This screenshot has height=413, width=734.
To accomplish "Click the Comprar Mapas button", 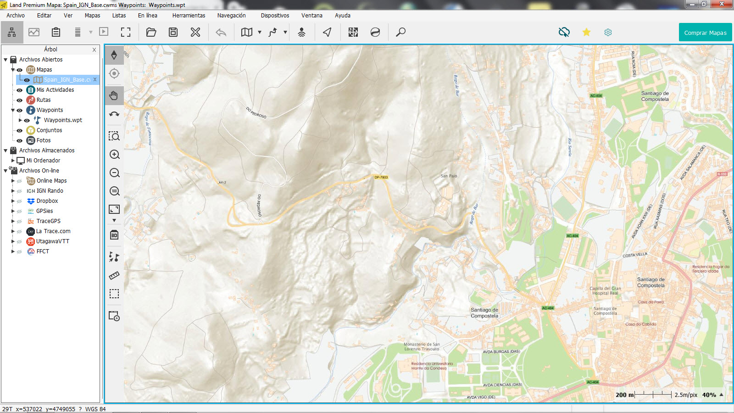I will coord(705,32).
